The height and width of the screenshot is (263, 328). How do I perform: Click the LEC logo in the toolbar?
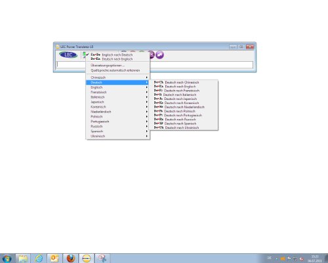click(68, 55)
